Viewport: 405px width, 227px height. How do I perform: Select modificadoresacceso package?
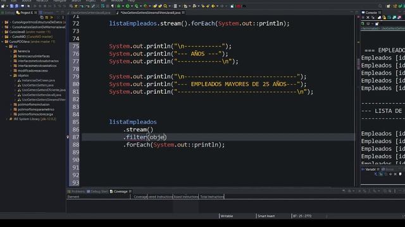click(x=32, y=71)
